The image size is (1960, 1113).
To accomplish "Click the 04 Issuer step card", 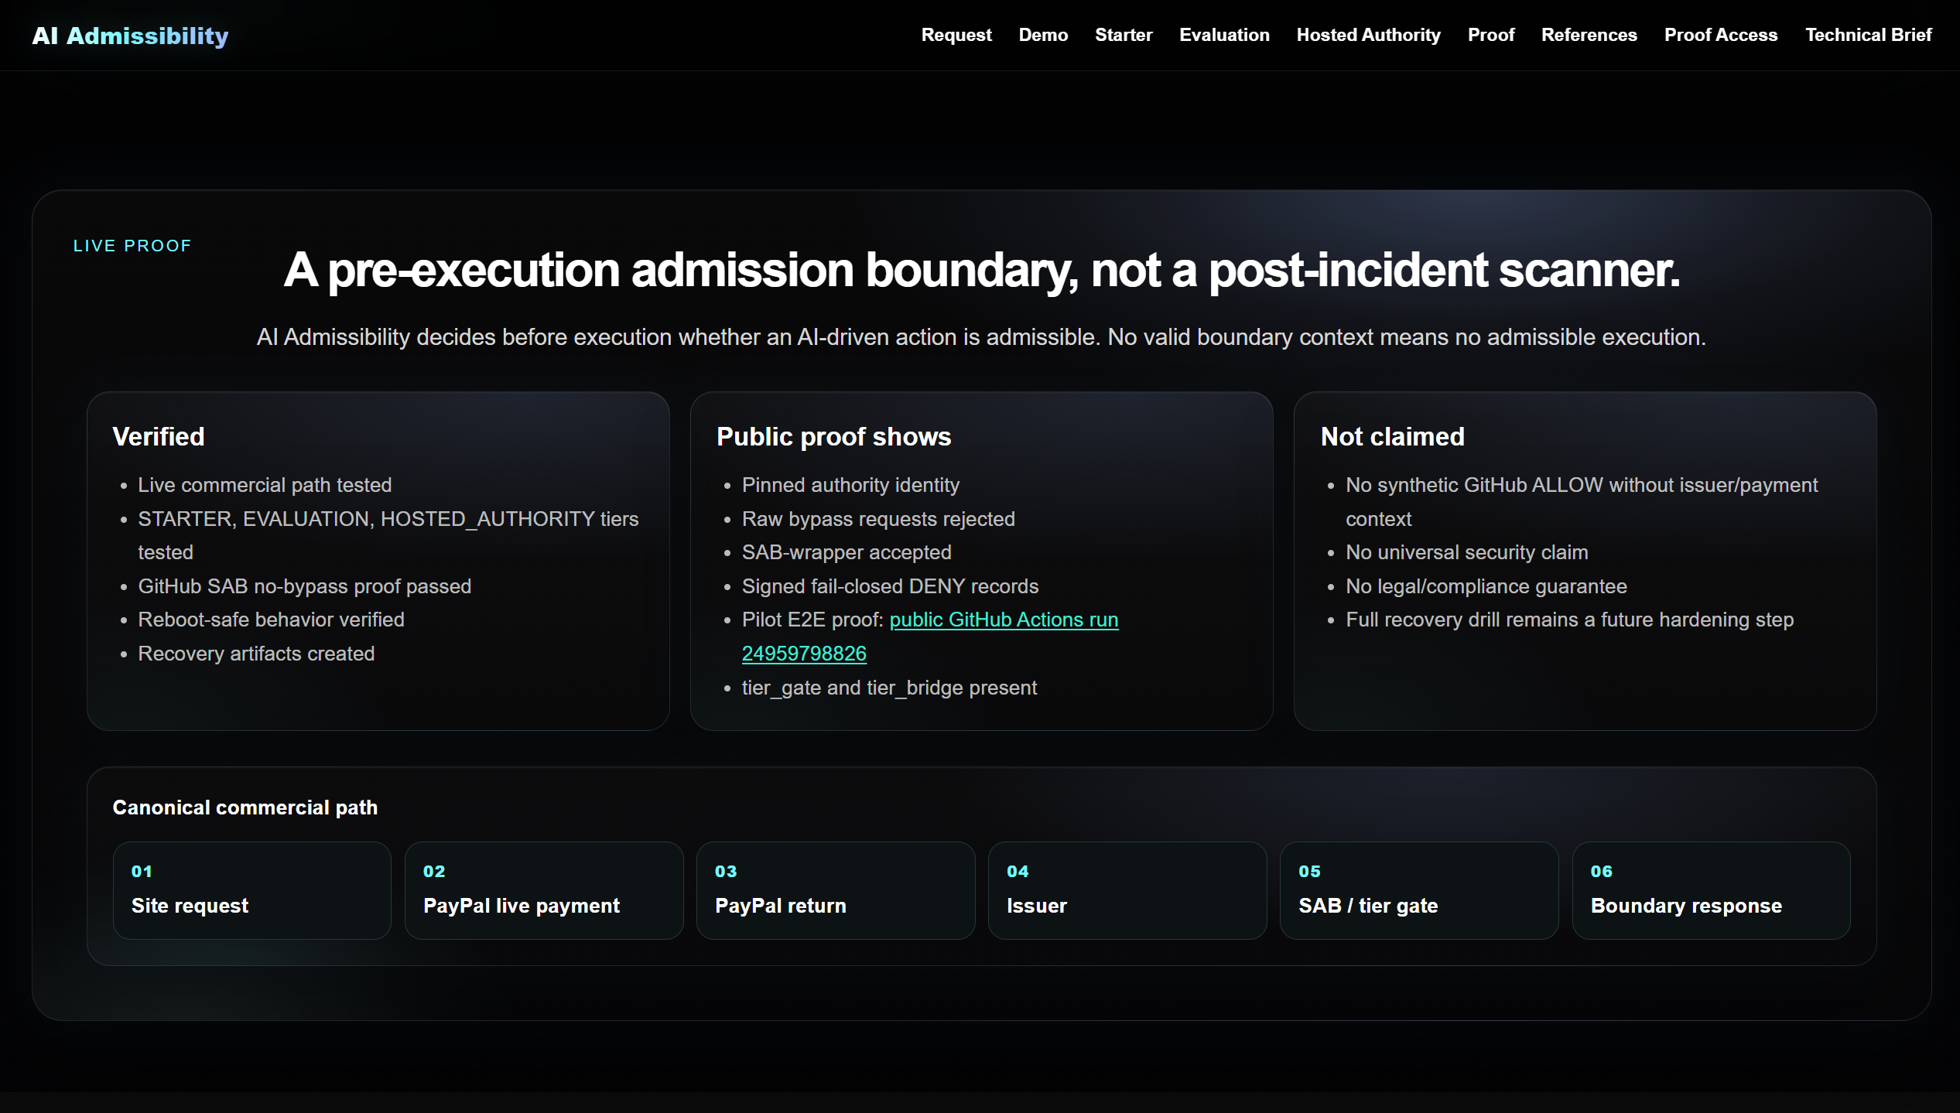I will pyautogui.click(x=1127, y=890).
